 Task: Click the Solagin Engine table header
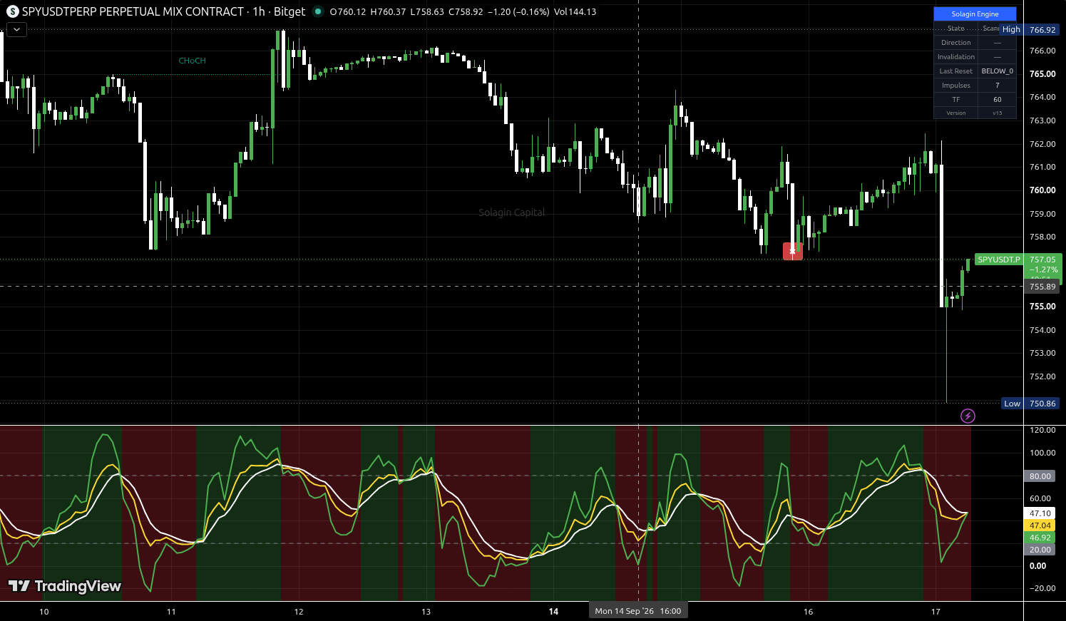[x=975, y=14]
